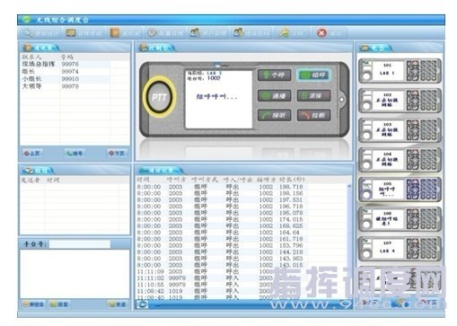457x326 pixels.
Task: Click the round knob on station 101
Action: [x=366, y=76]
